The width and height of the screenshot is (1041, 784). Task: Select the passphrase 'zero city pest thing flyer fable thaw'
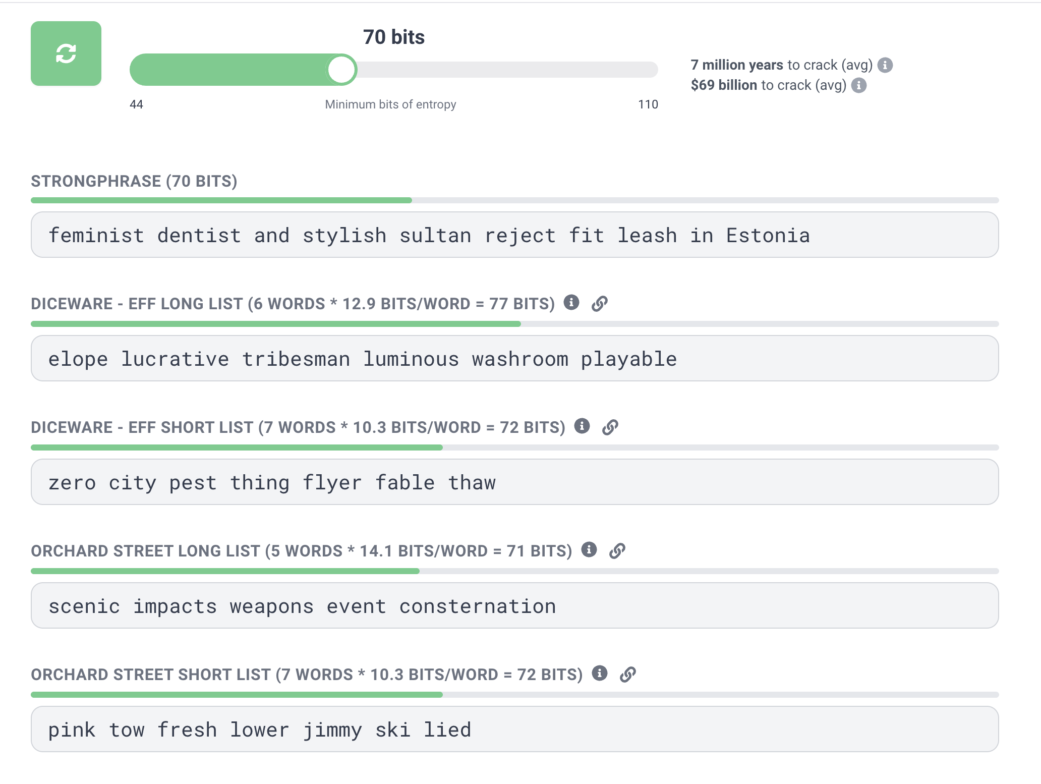pyautogui.click(x=515, y=482)
